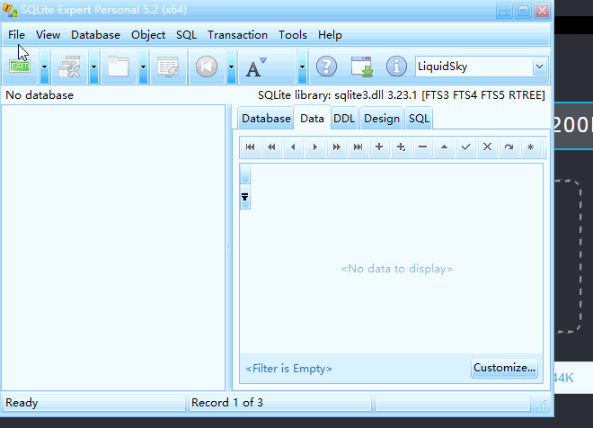The height and width of the screenshot is (428, 593).
Task: Open the File menu
Action: [x=16, y=35]
